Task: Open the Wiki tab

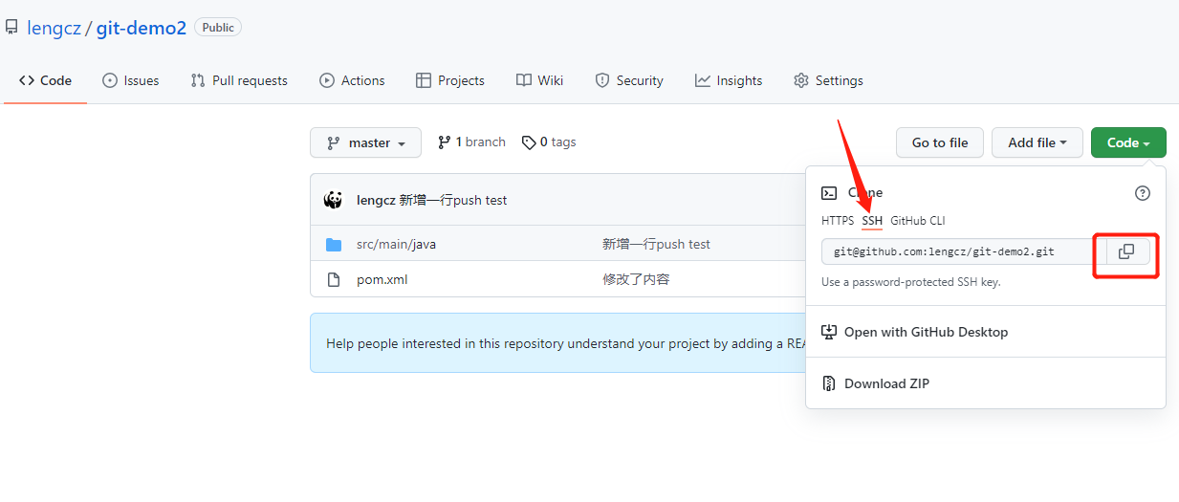Action: pos(540,80)
